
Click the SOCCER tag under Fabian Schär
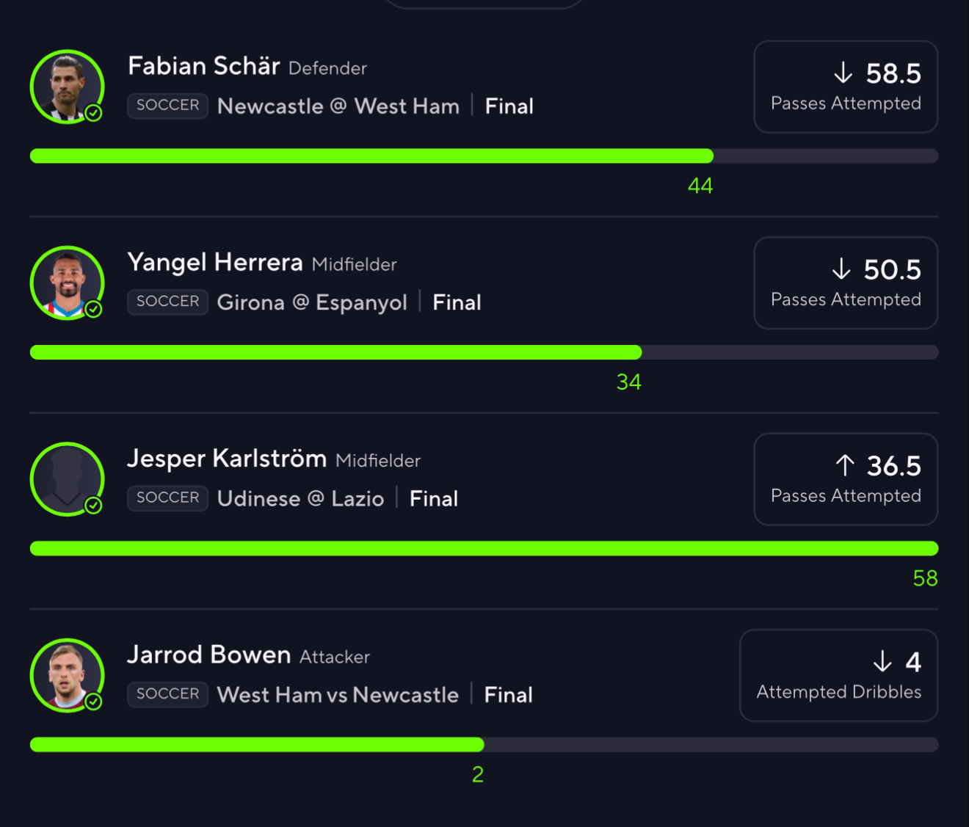point(167,105)
